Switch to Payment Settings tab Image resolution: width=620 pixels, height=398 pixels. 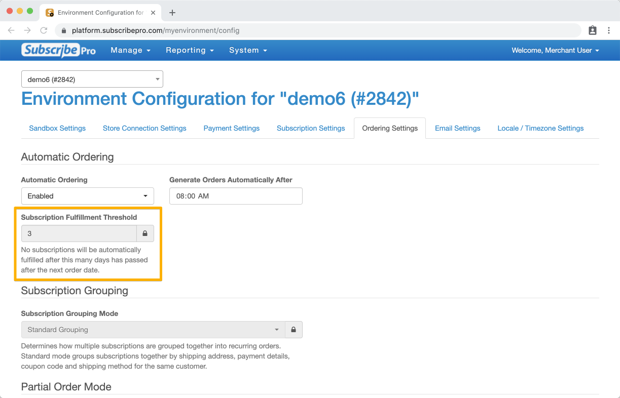coord(232,128)
